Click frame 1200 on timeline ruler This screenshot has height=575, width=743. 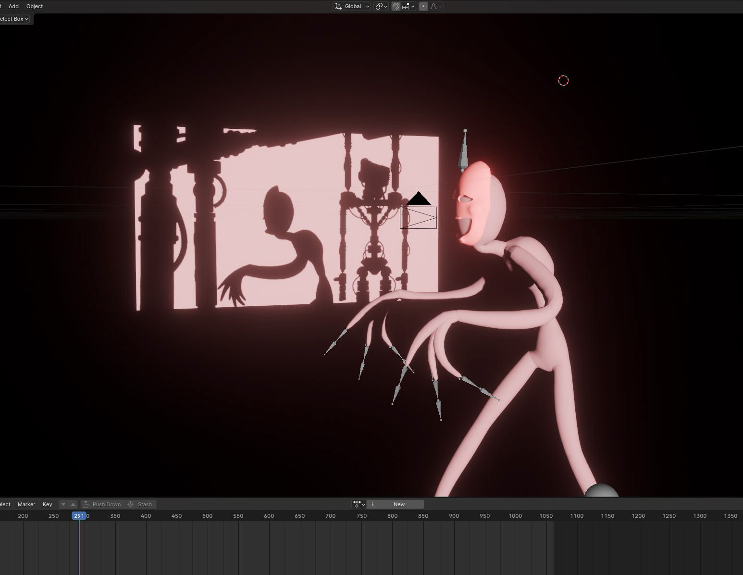638,516
